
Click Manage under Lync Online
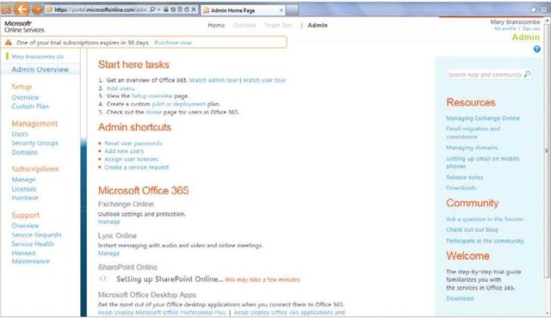[x=108, y=254]
